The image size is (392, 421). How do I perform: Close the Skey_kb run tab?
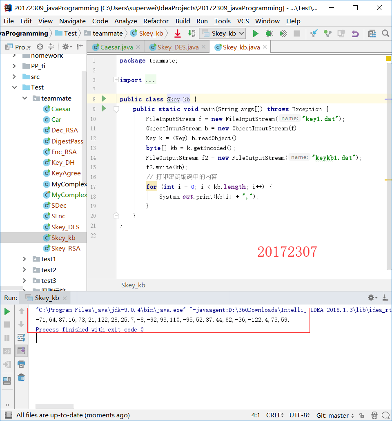tap(65, 298)
